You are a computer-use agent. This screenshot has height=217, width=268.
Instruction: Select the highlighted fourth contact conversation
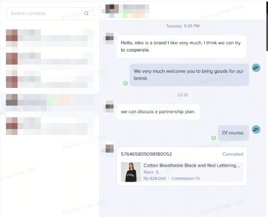coord(50,103)
